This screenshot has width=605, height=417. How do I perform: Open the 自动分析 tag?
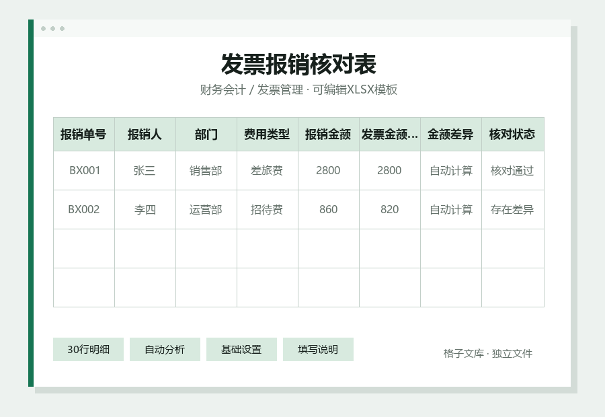[x=165, y=350]
